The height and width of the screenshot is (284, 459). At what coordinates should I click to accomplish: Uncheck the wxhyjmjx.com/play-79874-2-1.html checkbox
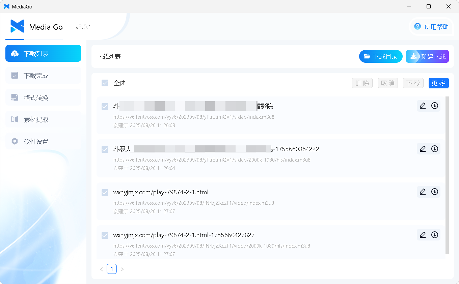105,192
